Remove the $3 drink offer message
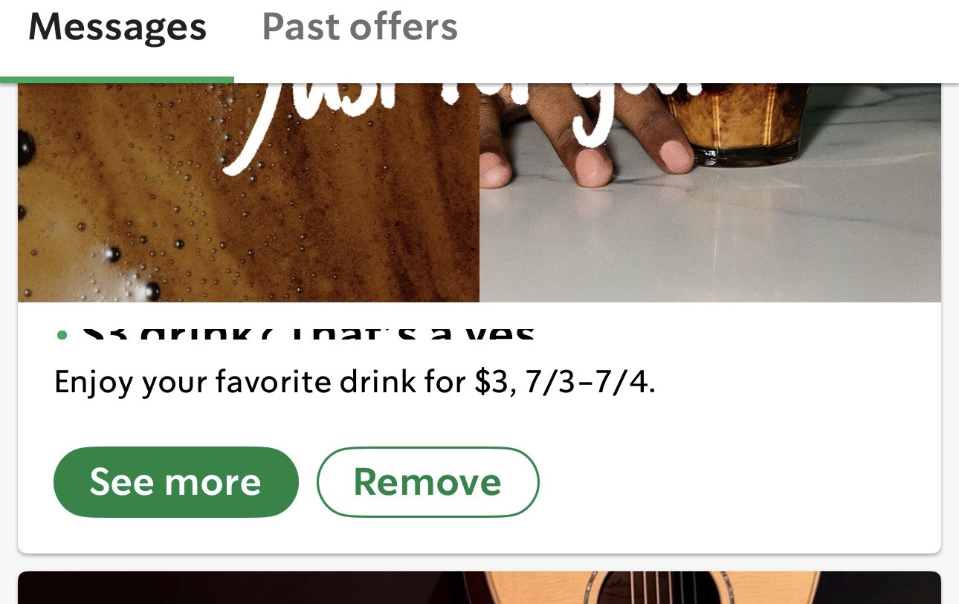Screen dimensions: 959x604 tap(427, 482)
